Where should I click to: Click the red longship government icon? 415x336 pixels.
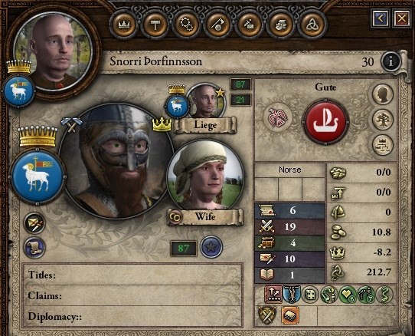[x=325, y=122]
